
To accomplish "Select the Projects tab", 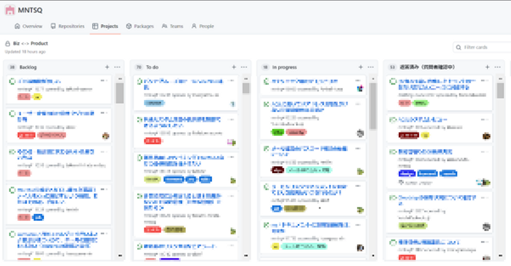I will pyautogui.click(x=105, y=26).
